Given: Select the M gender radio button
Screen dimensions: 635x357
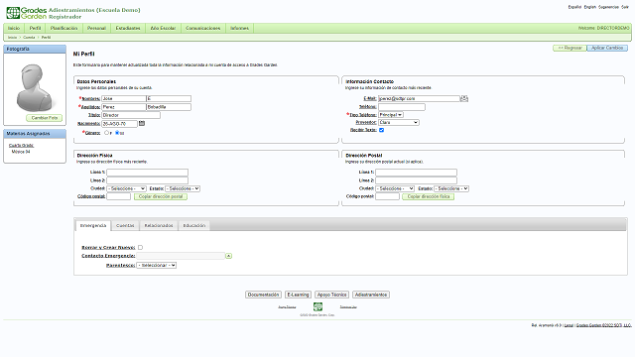Looking at the screenshot, I should click(117, 132).
